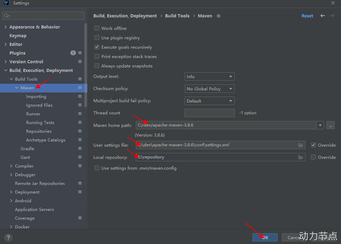The height and width of the screenshot is (244, 341).
Task: Click the project-level icon beside Importing
Action: point(80,96)
